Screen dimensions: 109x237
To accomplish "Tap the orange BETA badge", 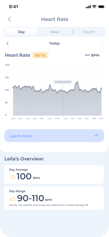I will 40,55.
